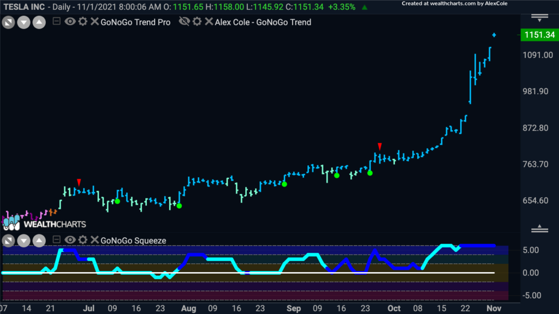Open settings for Alex Cole GoNoGo Trend
This screenshot has width=559, height=314.
(197, 22)
